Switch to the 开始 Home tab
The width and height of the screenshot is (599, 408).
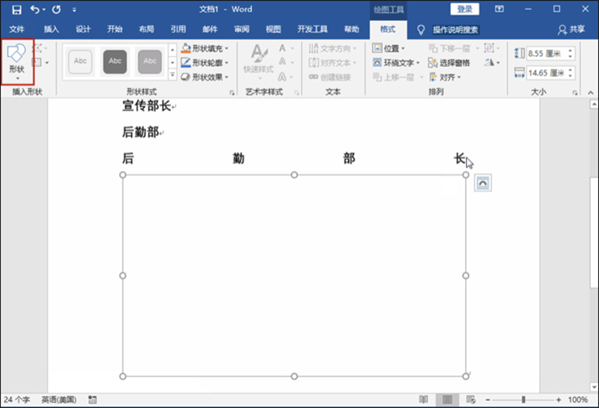114,30
